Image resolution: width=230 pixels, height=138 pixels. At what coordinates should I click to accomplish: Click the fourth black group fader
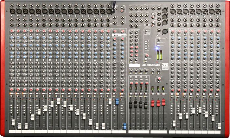[x=146, y=106]
